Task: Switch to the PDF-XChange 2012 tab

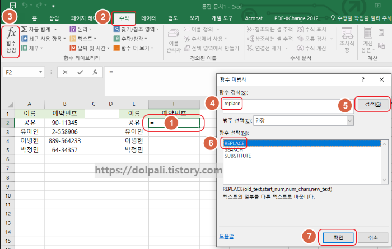Action: point(296,18)
